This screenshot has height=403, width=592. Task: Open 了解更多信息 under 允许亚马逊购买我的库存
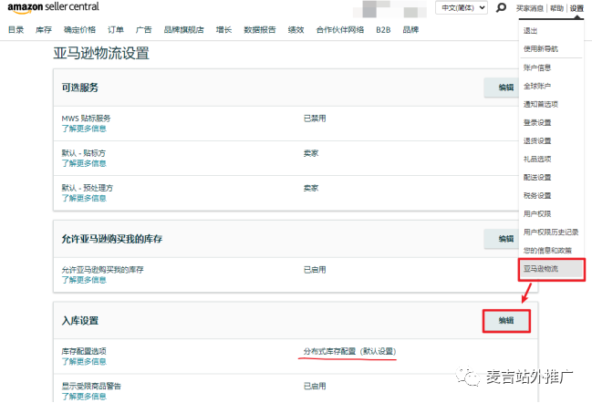[x=84, y=280]
